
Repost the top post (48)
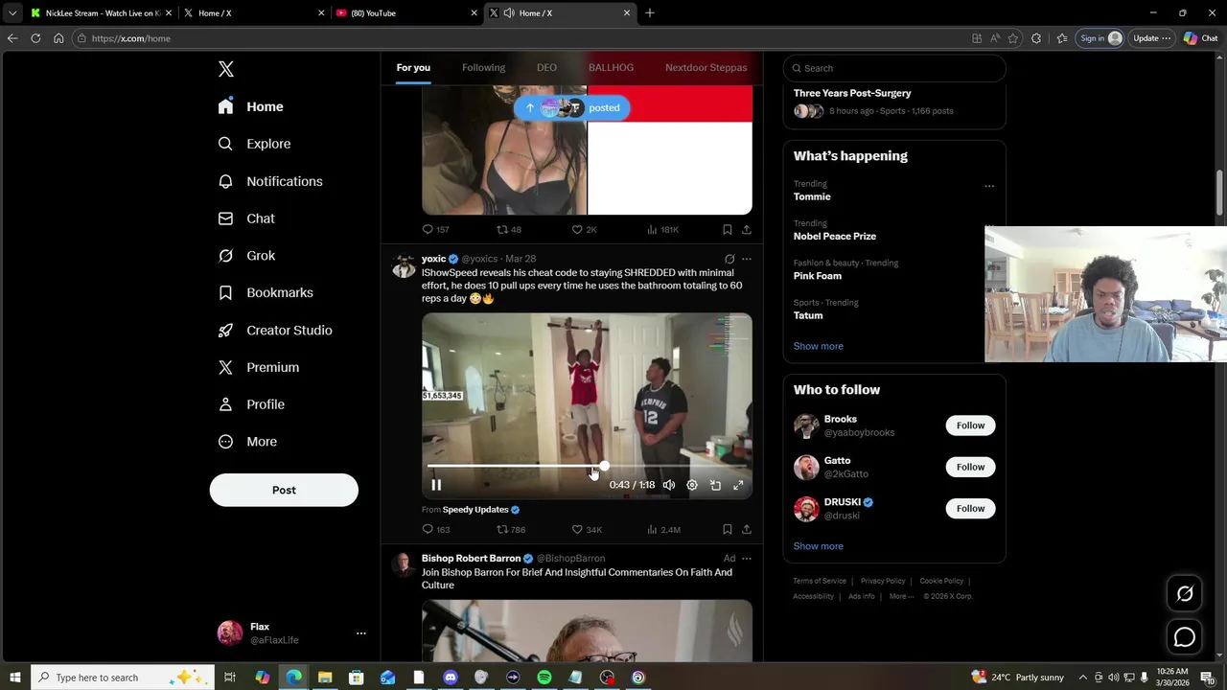[509, 229]
